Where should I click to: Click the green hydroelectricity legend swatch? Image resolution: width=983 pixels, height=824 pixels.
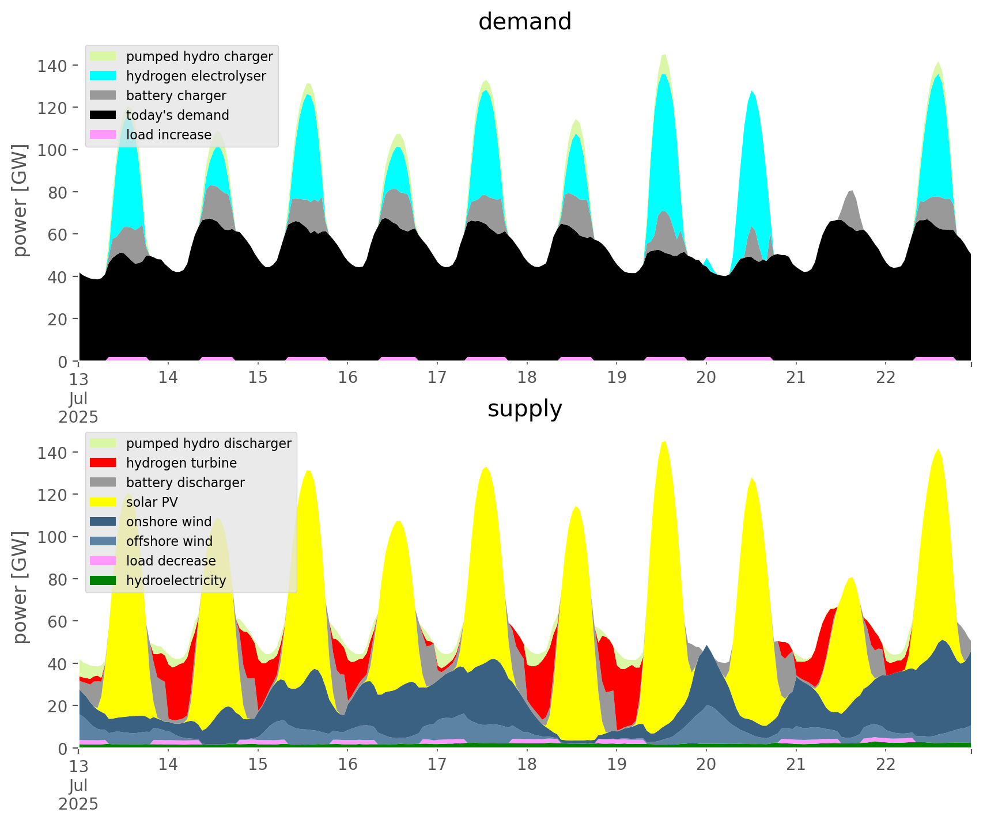coord(103,580)
